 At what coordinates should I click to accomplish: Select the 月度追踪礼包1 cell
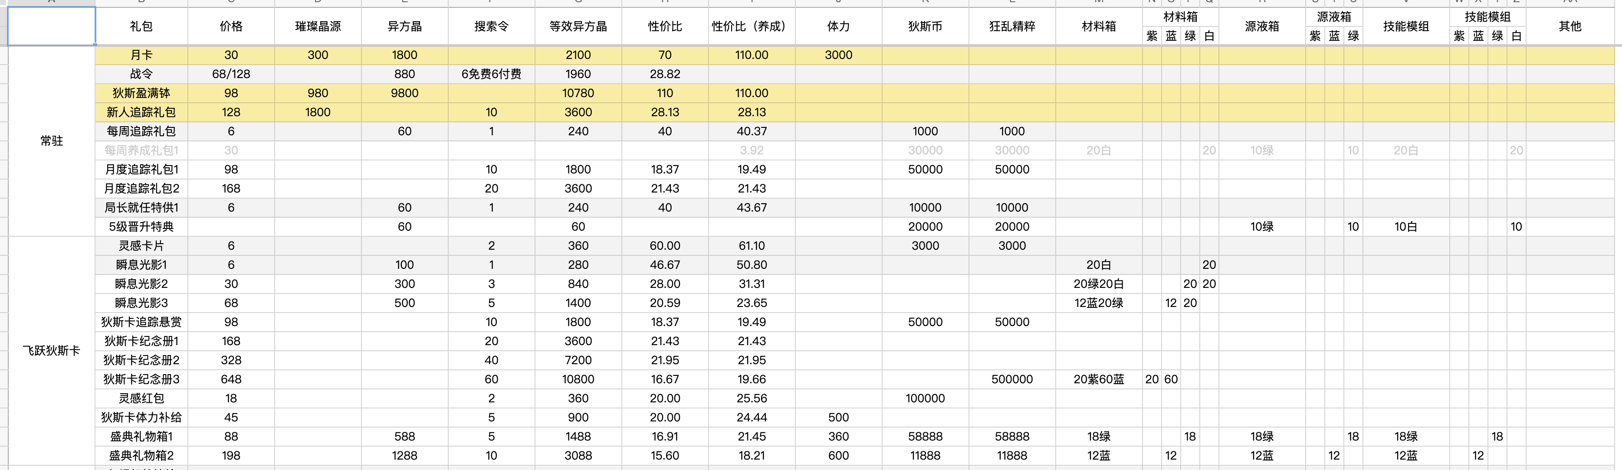click(x=141, y=169)
